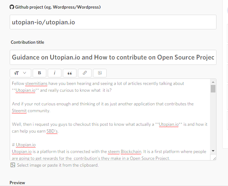Click the text area scrollbar thumb
Image resolution: width=228 pixels, height=186 pixels.
pyautogui.click(x=213, y=89)
